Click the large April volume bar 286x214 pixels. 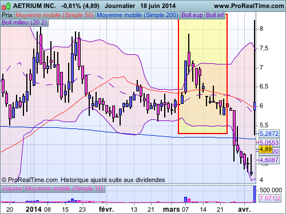pyautogui.click(x=255, y=194)
